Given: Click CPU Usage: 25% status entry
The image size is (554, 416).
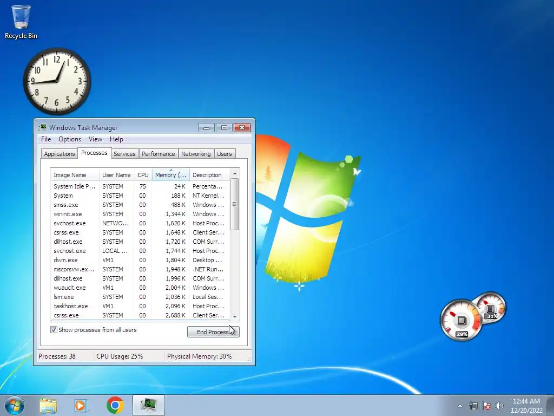Looking at the screenshot, I should 120,356.
